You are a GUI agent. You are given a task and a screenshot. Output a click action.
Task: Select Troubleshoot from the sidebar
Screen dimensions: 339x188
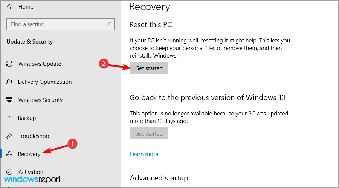tap(35, 136)
